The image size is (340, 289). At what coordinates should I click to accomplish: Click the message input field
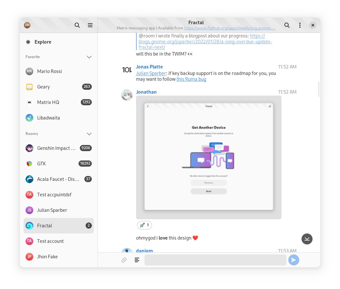pos(215,260)
